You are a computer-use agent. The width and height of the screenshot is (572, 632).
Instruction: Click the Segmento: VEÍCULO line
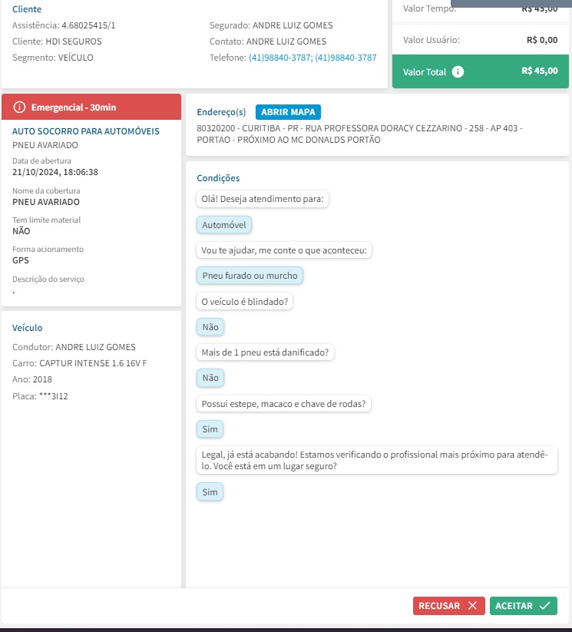pyautogui.click(x=52, y=58)
